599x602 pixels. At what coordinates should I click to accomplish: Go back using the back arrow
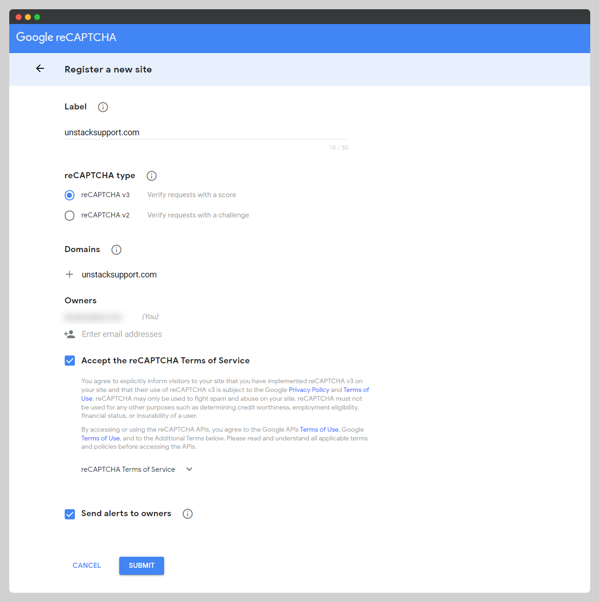tap(40, 68)
